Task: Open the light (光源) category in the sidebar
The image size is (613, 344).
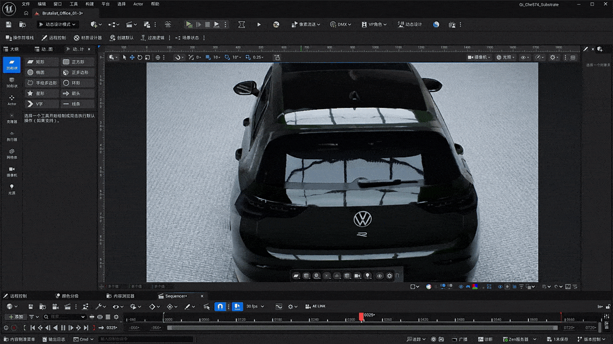Action: pos(12,189)
